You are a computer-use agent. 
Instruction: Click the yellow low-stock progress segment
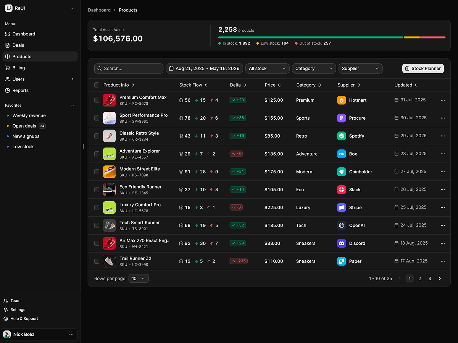click(412, 37)
